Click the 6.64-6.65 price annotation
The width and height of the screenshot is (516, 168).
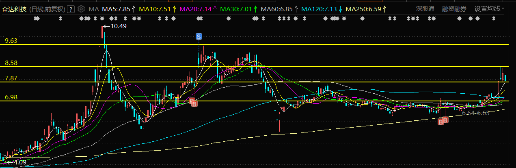click(476, 113)
